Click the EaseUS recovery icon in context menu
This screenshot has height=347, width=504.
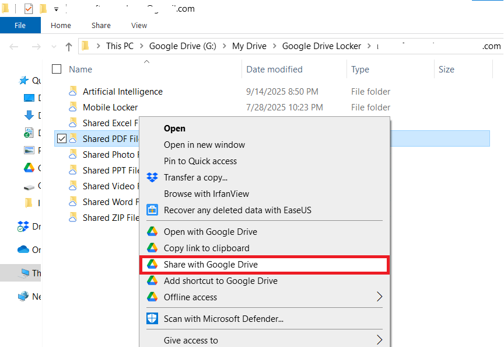point(152,210)
